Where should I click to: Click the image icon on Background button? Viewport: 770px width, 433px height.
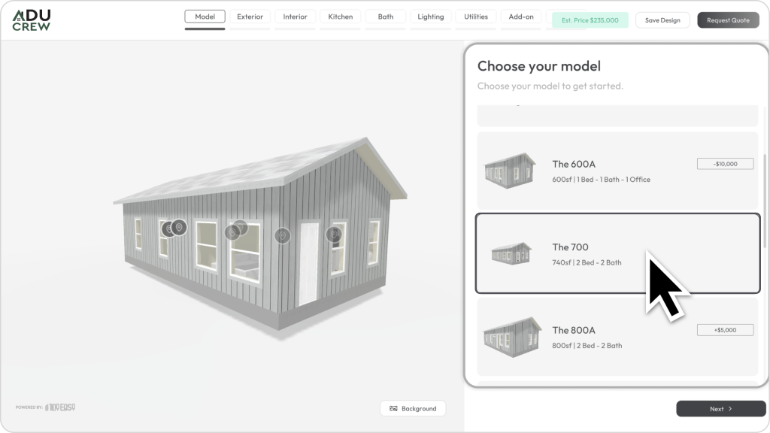[393, 409]
